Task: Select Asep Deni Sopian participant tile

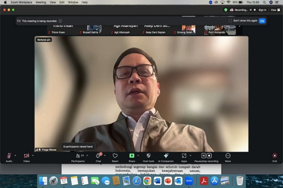Action: [x=157, y=30]
